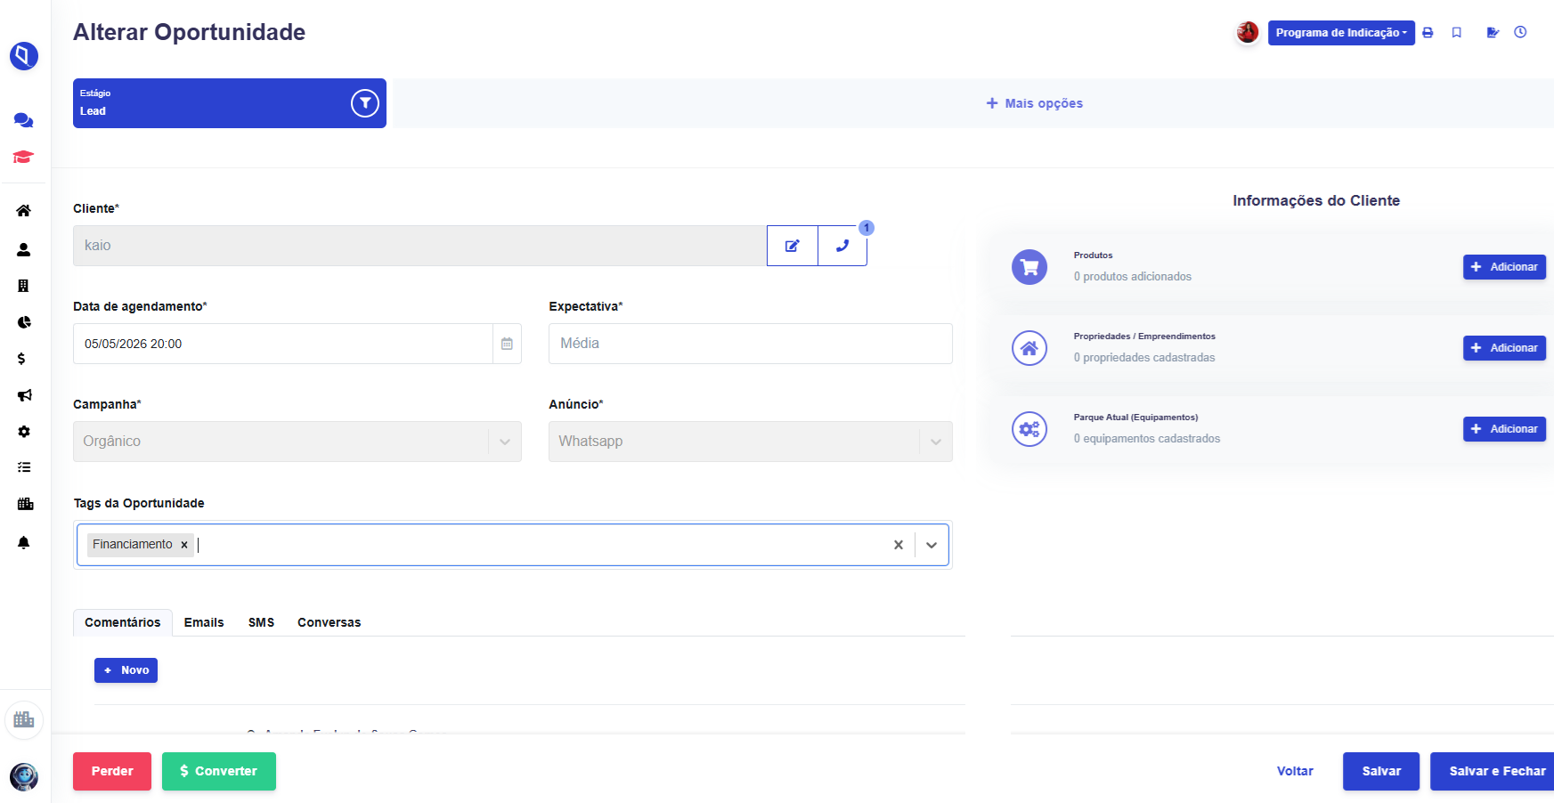This screenshot has width=1554, height=803.
Task: Open the Programa de Indicação dropdown
Action: pyautogui.click(x=1341, y=33)
